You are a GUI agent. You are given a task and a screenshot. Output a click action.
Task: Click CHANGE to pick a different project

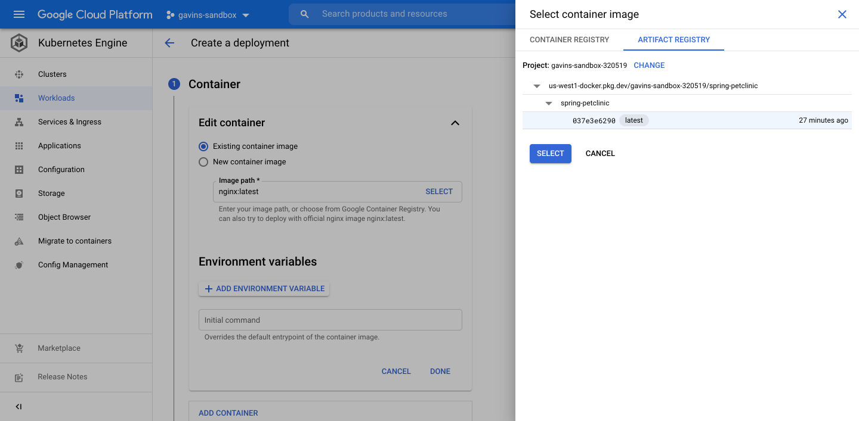[x=648, y=65]
